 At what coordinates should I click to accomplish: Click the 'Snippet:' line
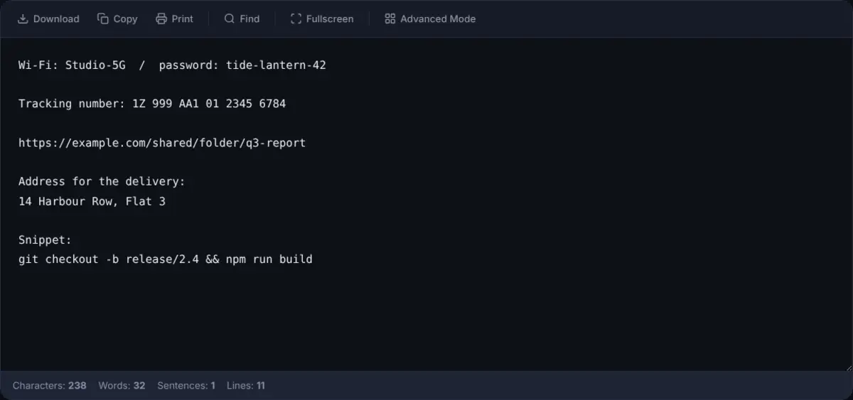[45, 240]
